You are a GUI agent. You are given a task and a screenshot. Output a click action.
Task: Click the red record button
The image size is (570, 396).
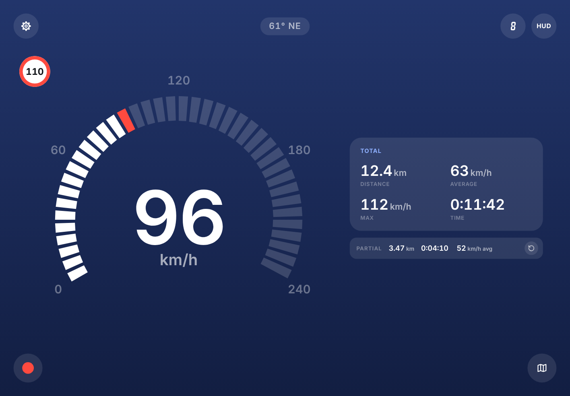(x=28, y=368)
